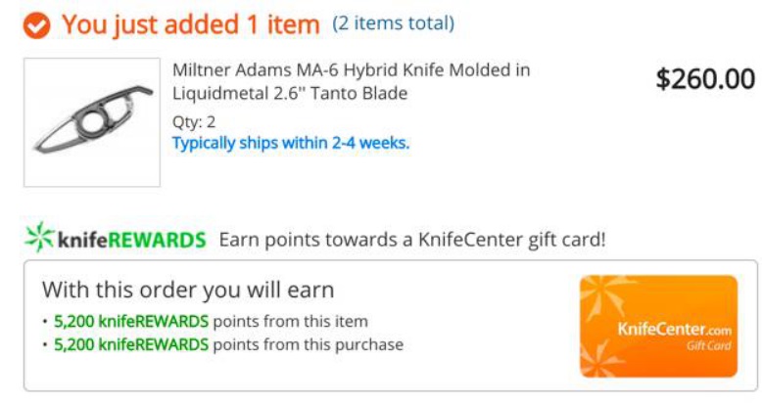
Task: Click the points from this purchase text
Action: (309, 344)
